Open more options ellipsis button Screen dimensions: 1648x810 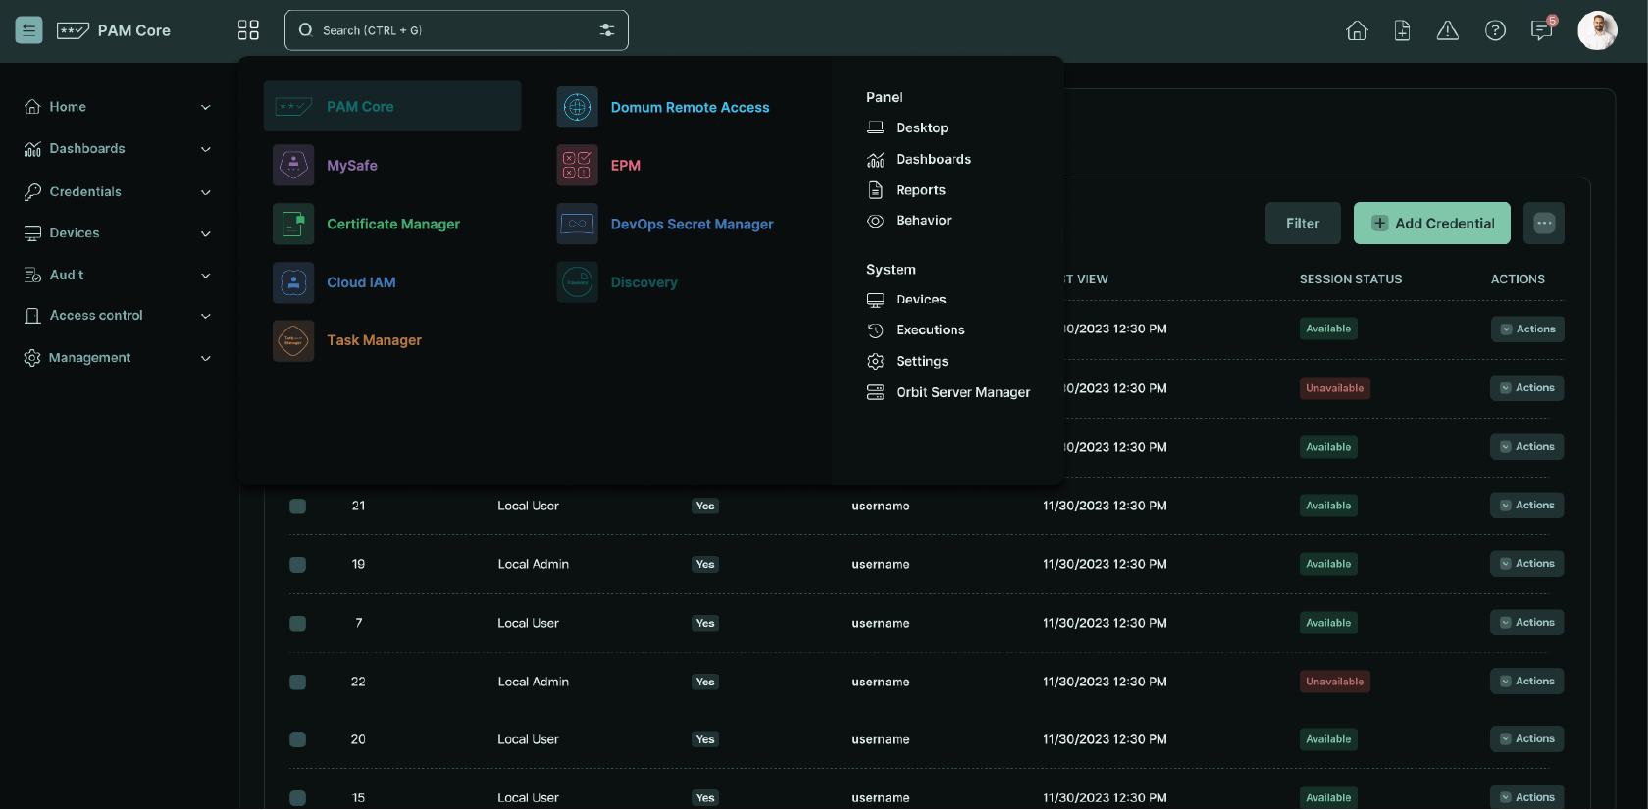point(1544,224)
